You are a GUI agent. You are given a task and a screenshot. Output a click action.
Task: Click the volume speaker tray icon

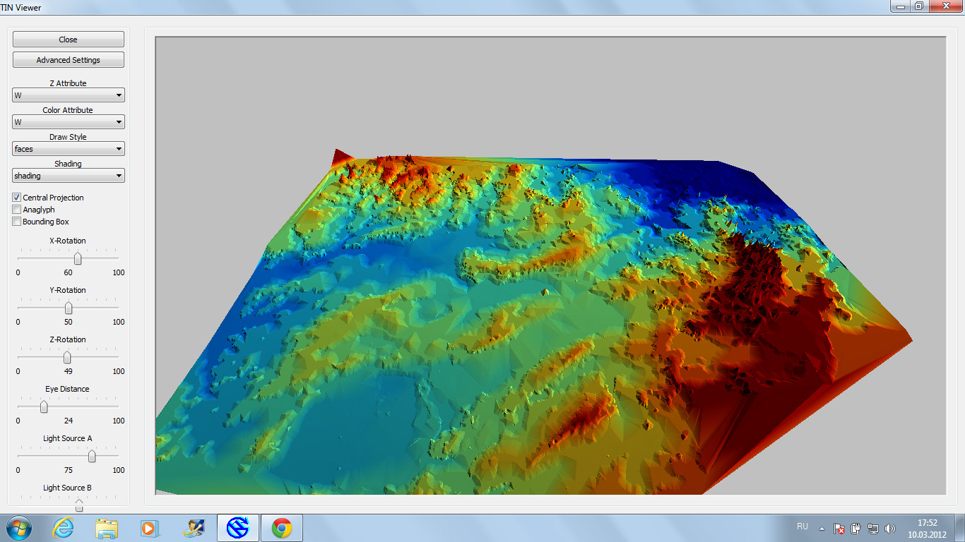tap(890, 528)
